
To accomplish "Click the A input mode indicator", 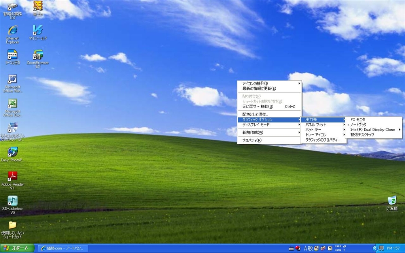I will [x=306, y=248].
